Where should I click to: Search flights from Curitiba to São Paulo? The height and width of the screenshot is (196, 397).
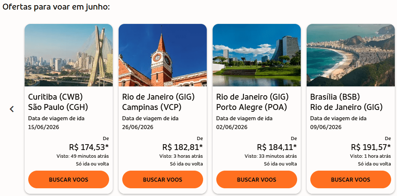(69, 179)
